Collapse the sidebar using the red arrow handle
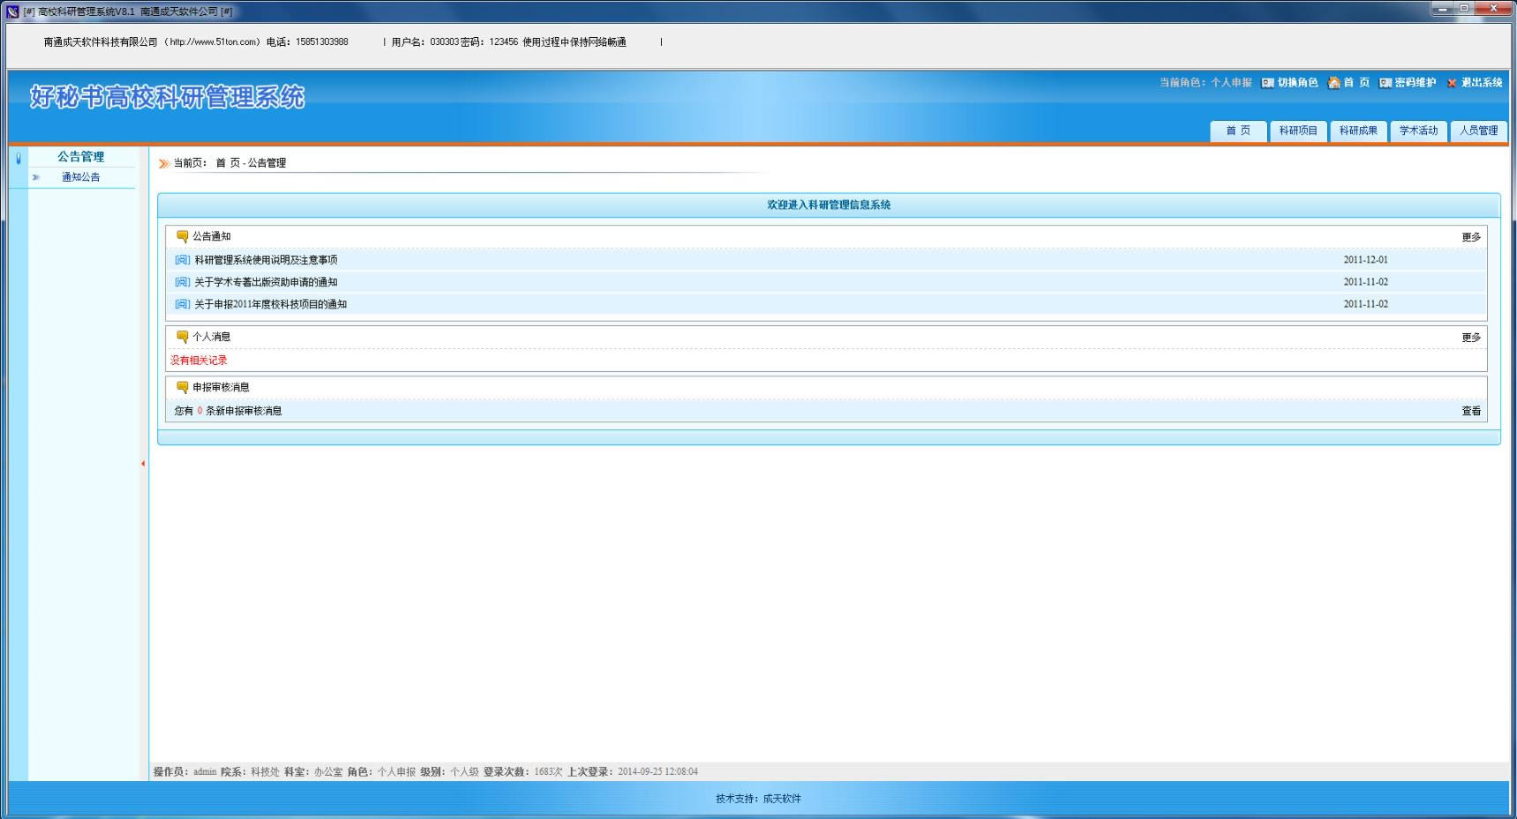Screen dimensions: 1517x819 pos(143,464)
